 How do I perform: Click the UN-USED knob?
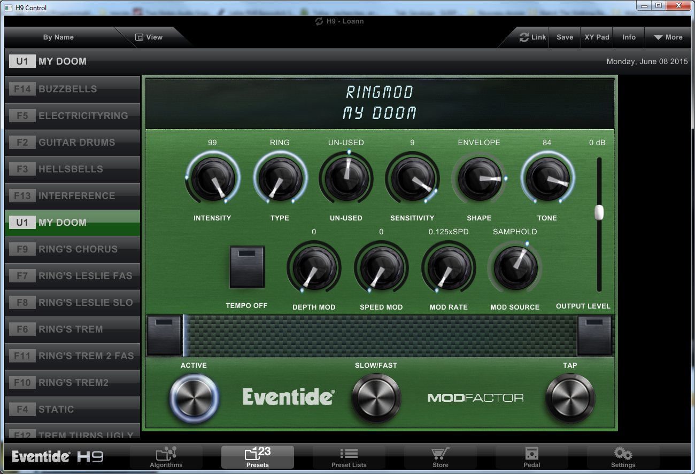(346, 178)
